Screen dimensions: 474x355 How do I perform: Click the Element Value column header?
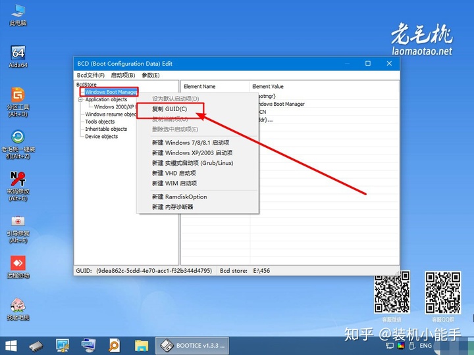pyautogui.click(x=325, y=87)
